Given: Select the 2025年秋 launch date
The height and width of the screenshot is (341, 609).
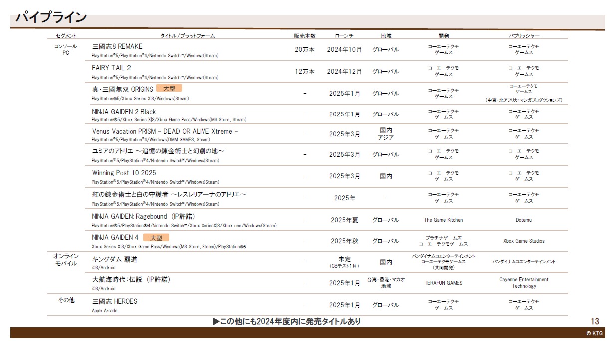Looking at the screenshot, I should click(x=345, y=241).
